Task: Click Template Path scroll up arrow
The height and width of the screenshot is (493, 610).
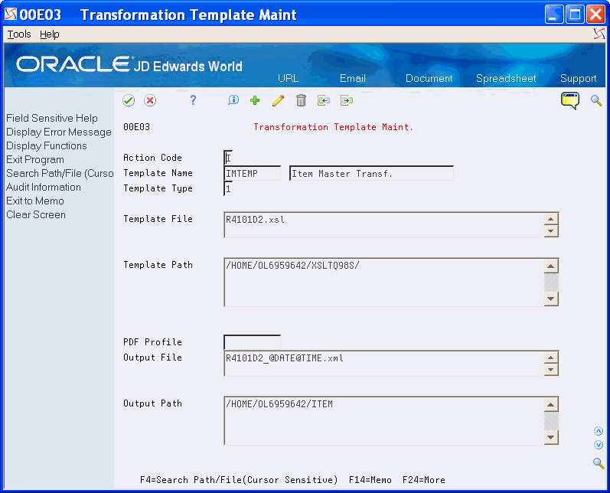Action: point(551,266)
